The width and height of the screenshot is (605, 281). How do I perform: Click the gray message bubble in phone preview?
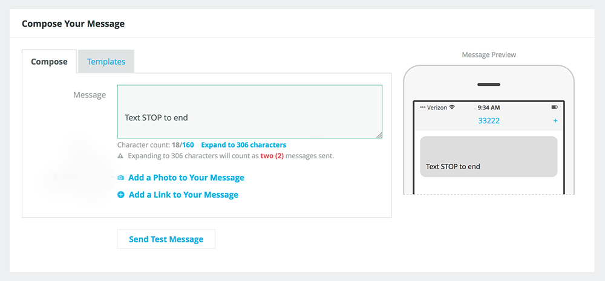pos(489,157)
